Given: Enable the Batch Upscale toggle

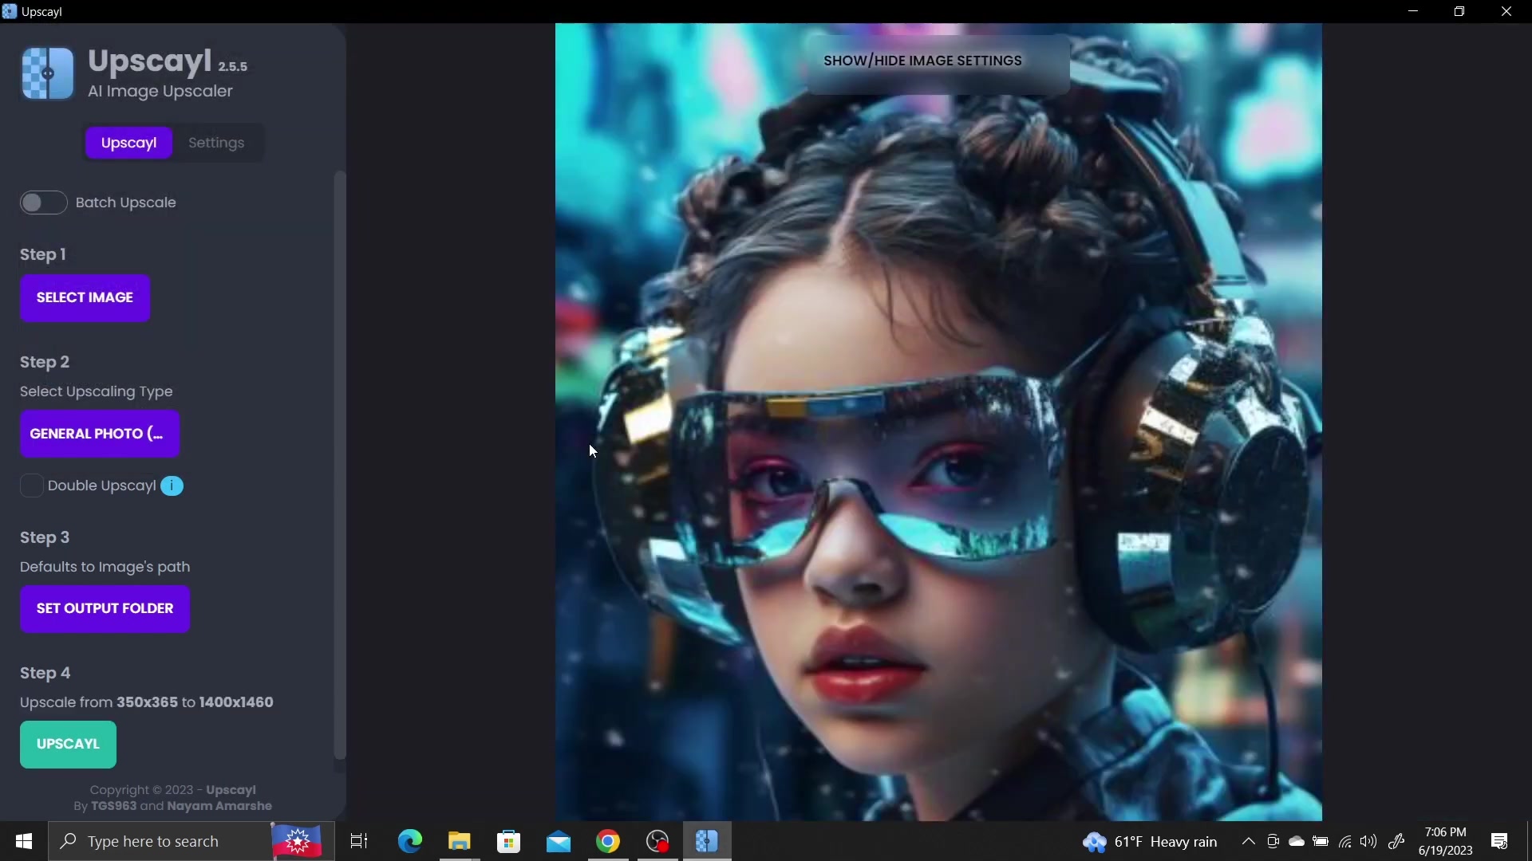Looking at the screenshot, I should pos(43,202).
